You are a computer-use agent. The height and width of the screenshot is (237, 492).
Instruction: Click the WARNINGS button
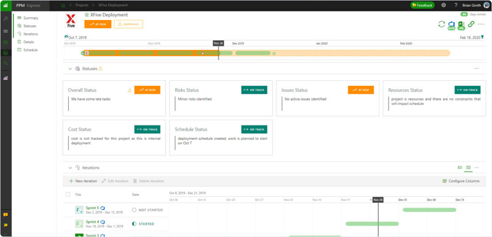tap(128, 24)
